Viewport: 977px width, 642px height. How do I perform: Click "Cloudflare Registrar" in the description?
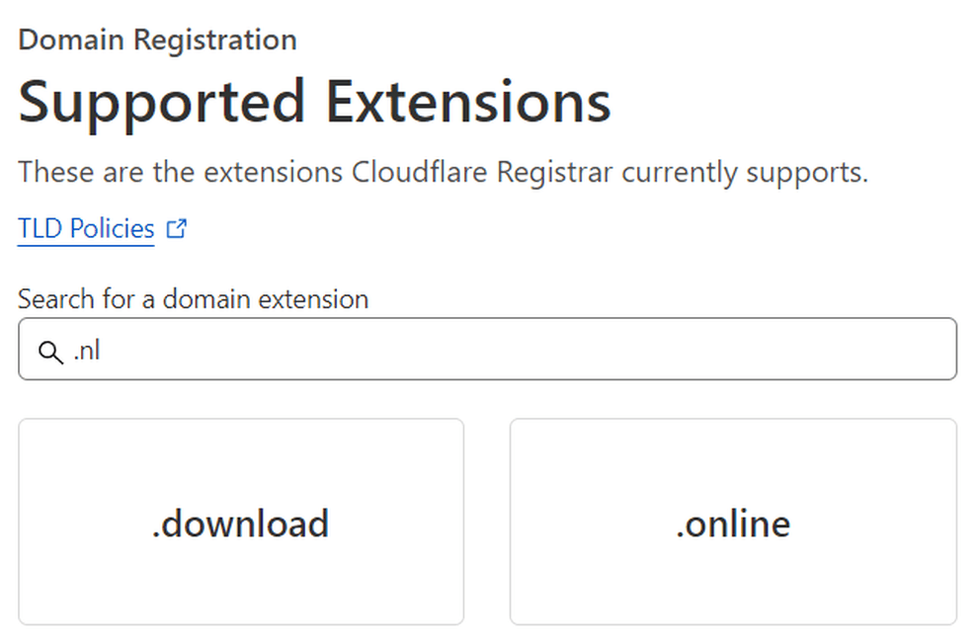(x=482, y=172)
